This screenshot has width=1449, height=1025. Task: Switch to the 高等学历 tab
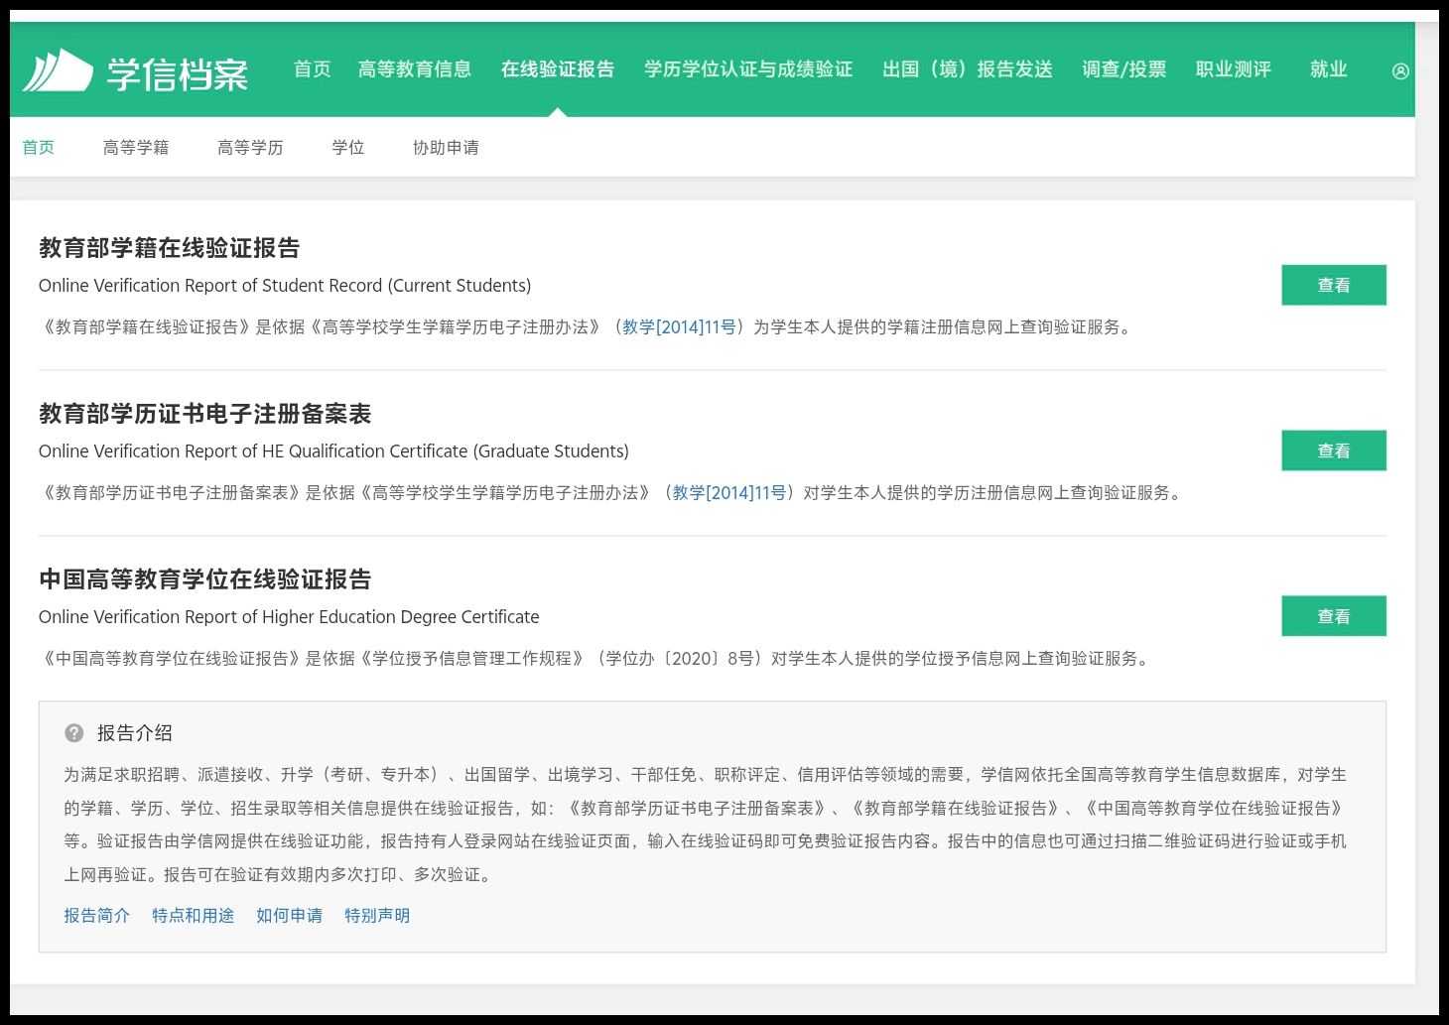(x=250, y=148)
